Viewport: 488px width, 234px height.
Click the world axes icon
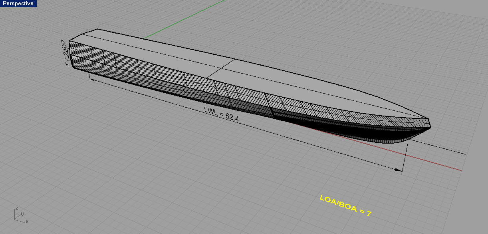pyautogui.click(x=21, y=215)
